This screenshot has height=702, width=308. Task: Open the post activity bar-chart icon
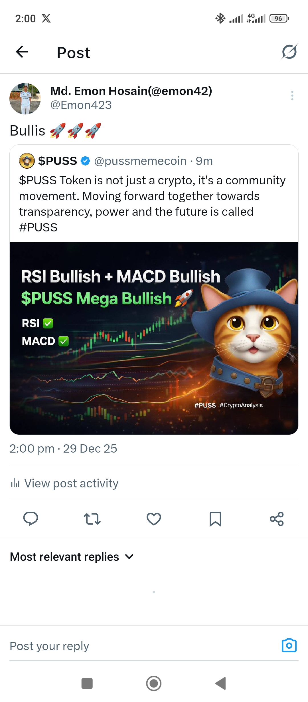[x=15, y=483]
